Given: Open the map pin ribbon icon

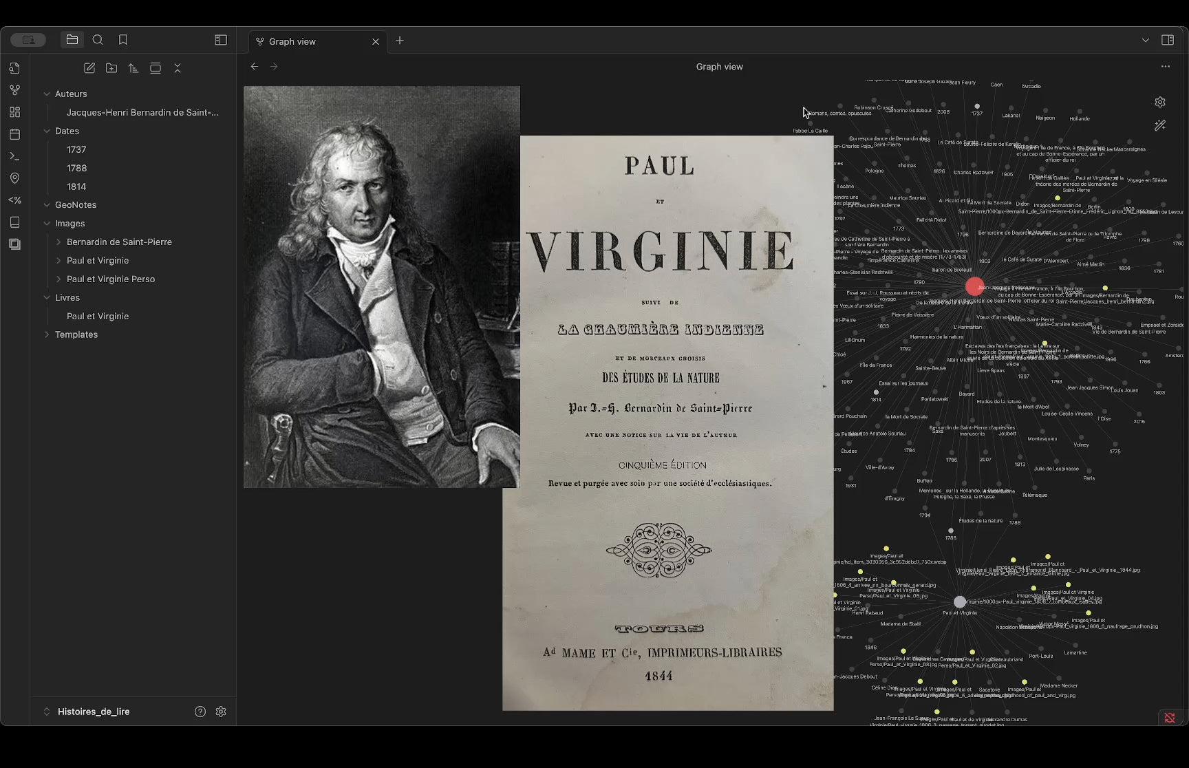Looking at the screenshot, I should pos(14,178).
